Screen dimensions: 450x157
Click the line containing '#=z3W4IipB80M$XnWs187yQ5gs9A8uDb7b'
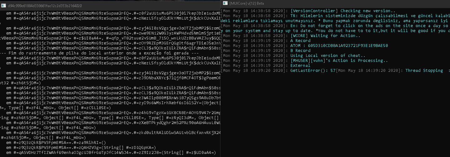[114, 98]
